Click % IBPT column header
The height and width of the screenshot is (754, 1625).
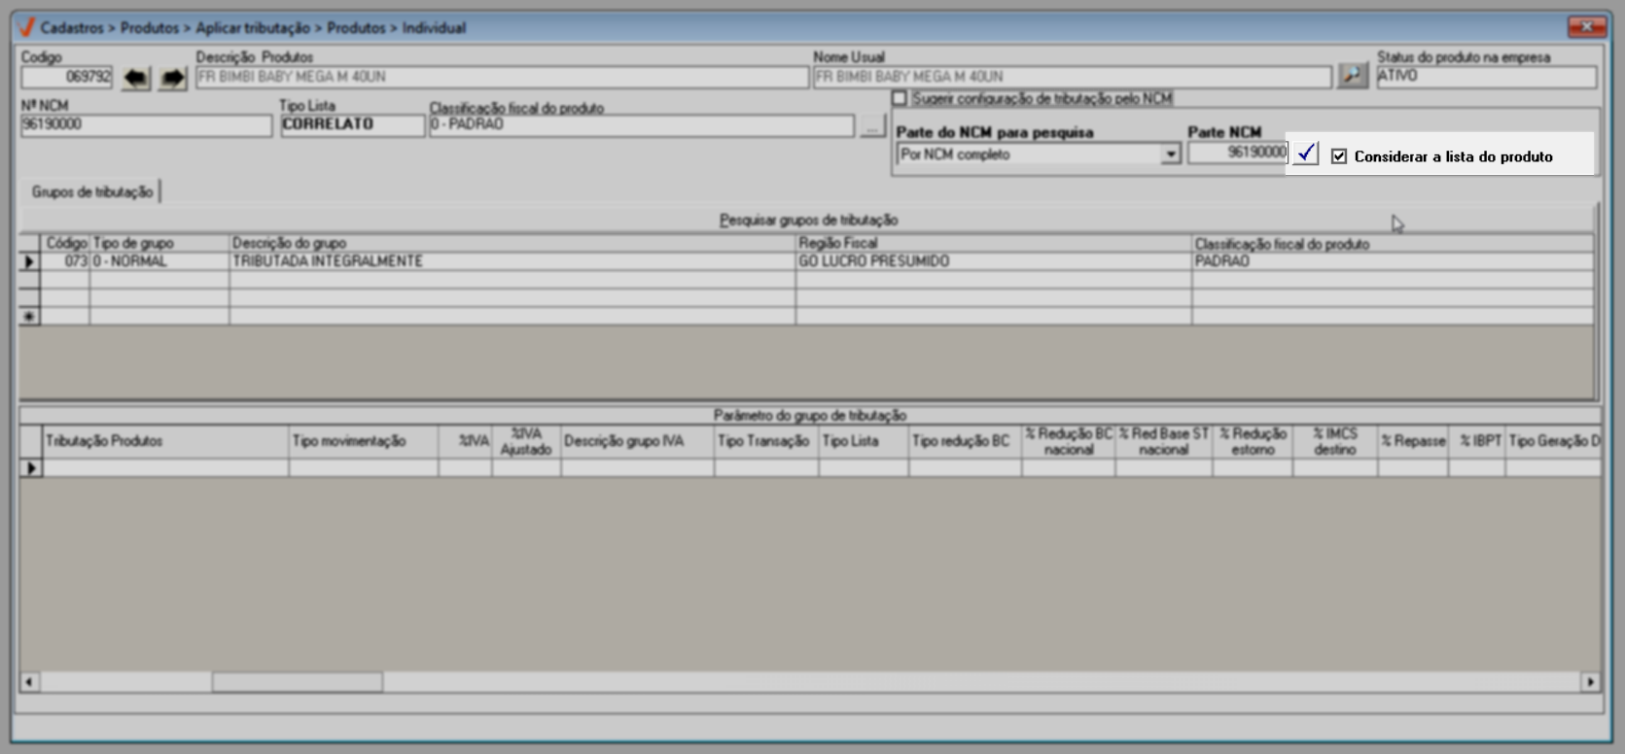pyautogui.click(x=1477, y=442)
